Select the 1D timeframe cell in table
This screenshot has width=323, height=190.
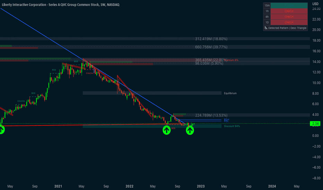coord(267,22)
